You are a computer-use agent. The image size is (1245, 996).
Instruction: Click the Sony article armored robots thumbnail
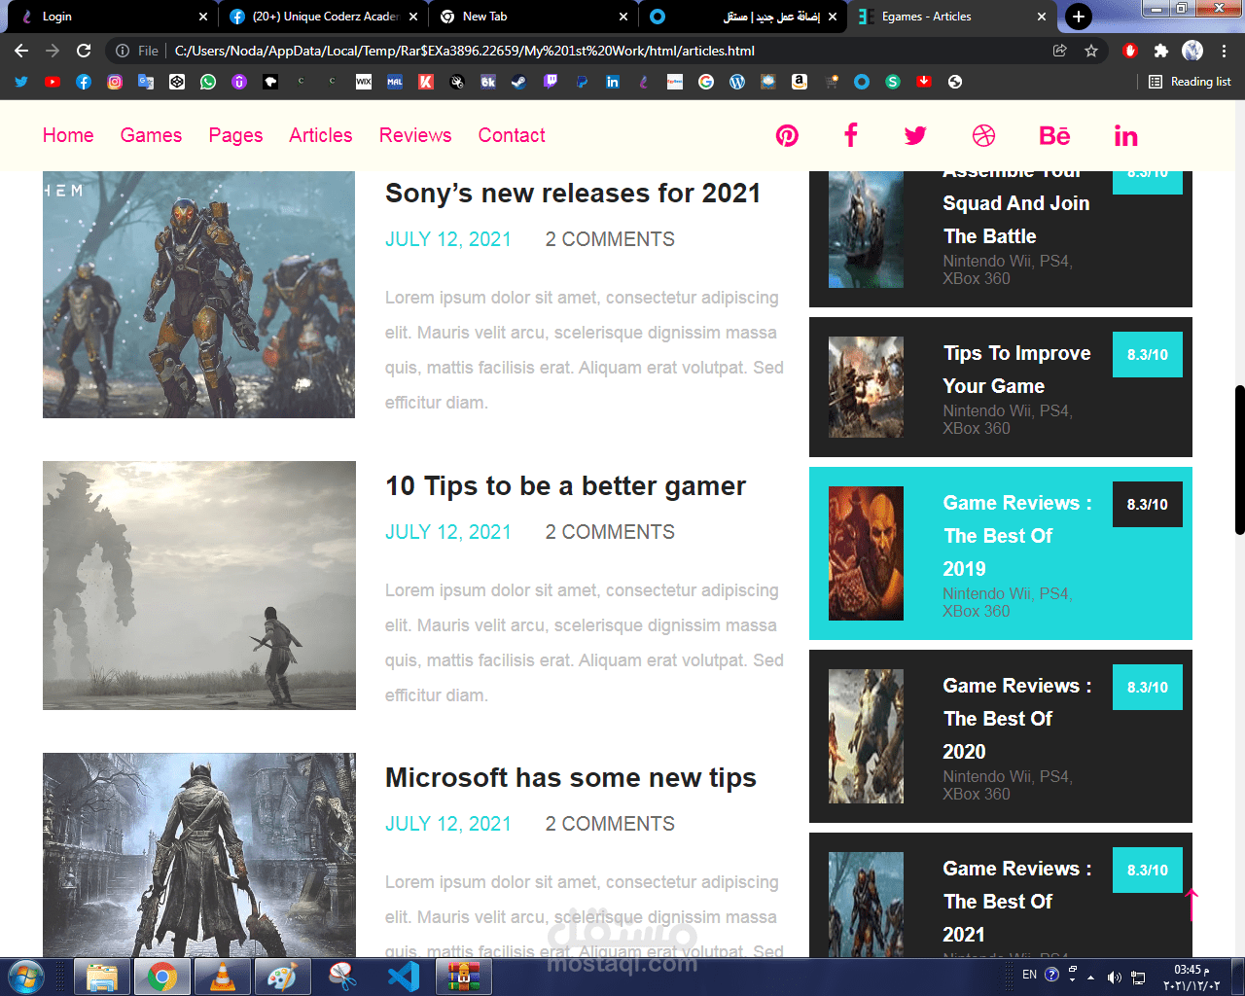[x=198, y=295]
